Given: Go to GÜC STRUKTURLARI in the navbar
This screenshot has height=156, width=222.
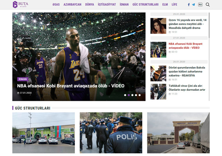Looking at the screenshot, I should [145, 5].
